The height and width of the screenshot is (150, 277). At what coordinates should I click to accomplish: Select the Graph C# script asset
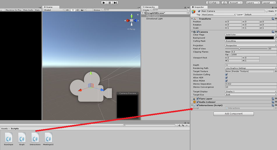click(22, 139)
